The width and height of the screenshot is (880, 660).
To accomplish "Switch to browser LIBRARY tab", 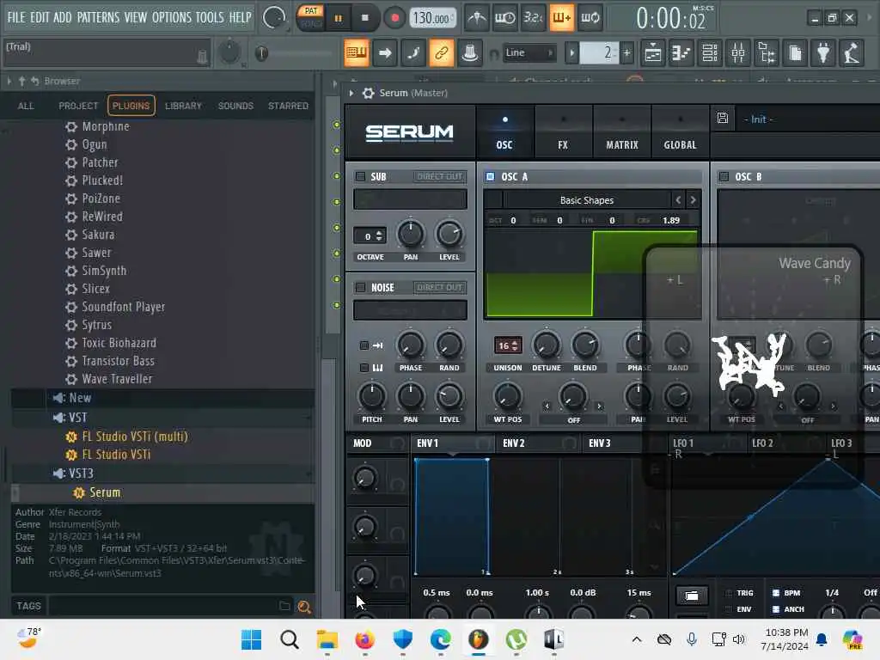I will [183, 106].
